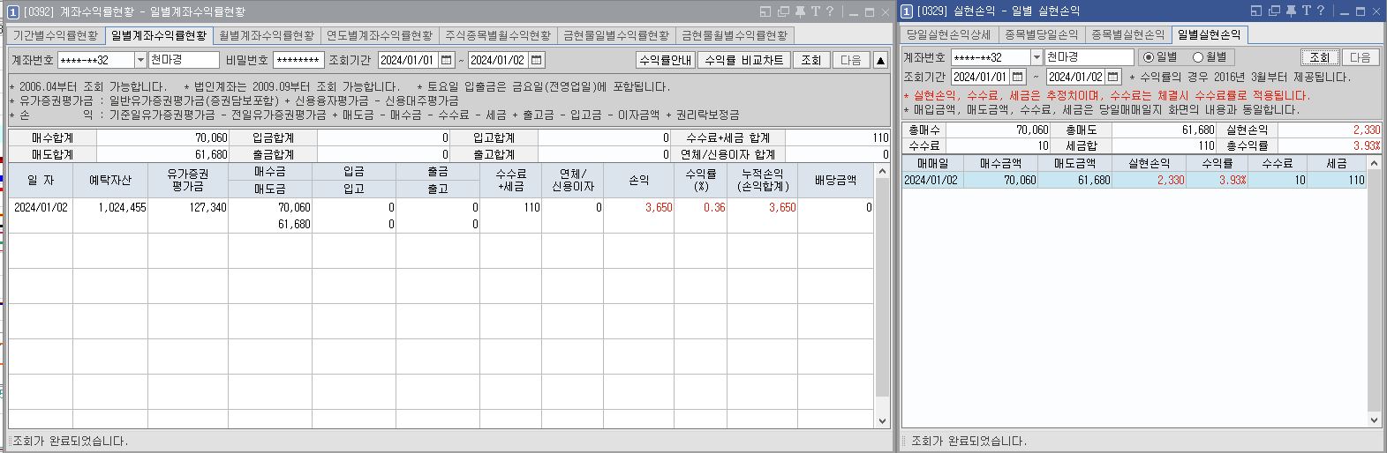Switch to 금현물일별수익률현황 tab

pyautogui.click(x=616, y=36)
